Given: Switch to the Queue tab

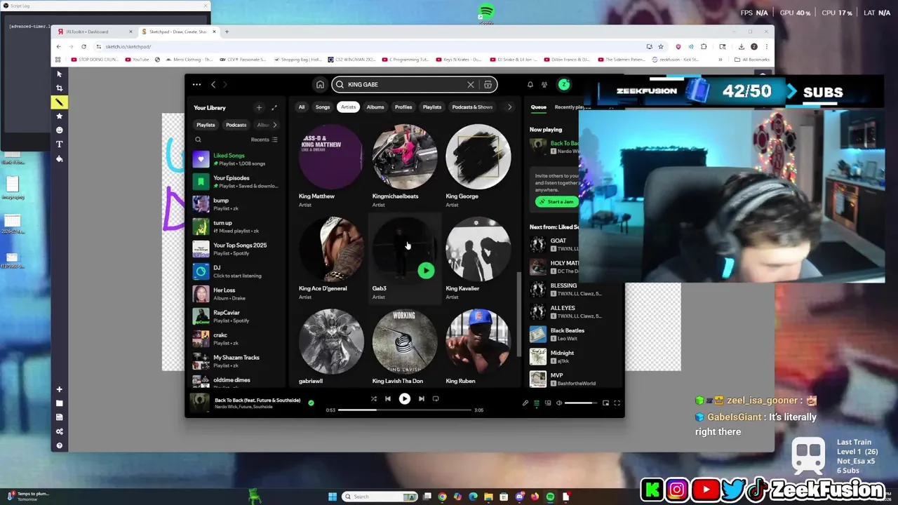Looking at the screenshot, I should (538, 107).
